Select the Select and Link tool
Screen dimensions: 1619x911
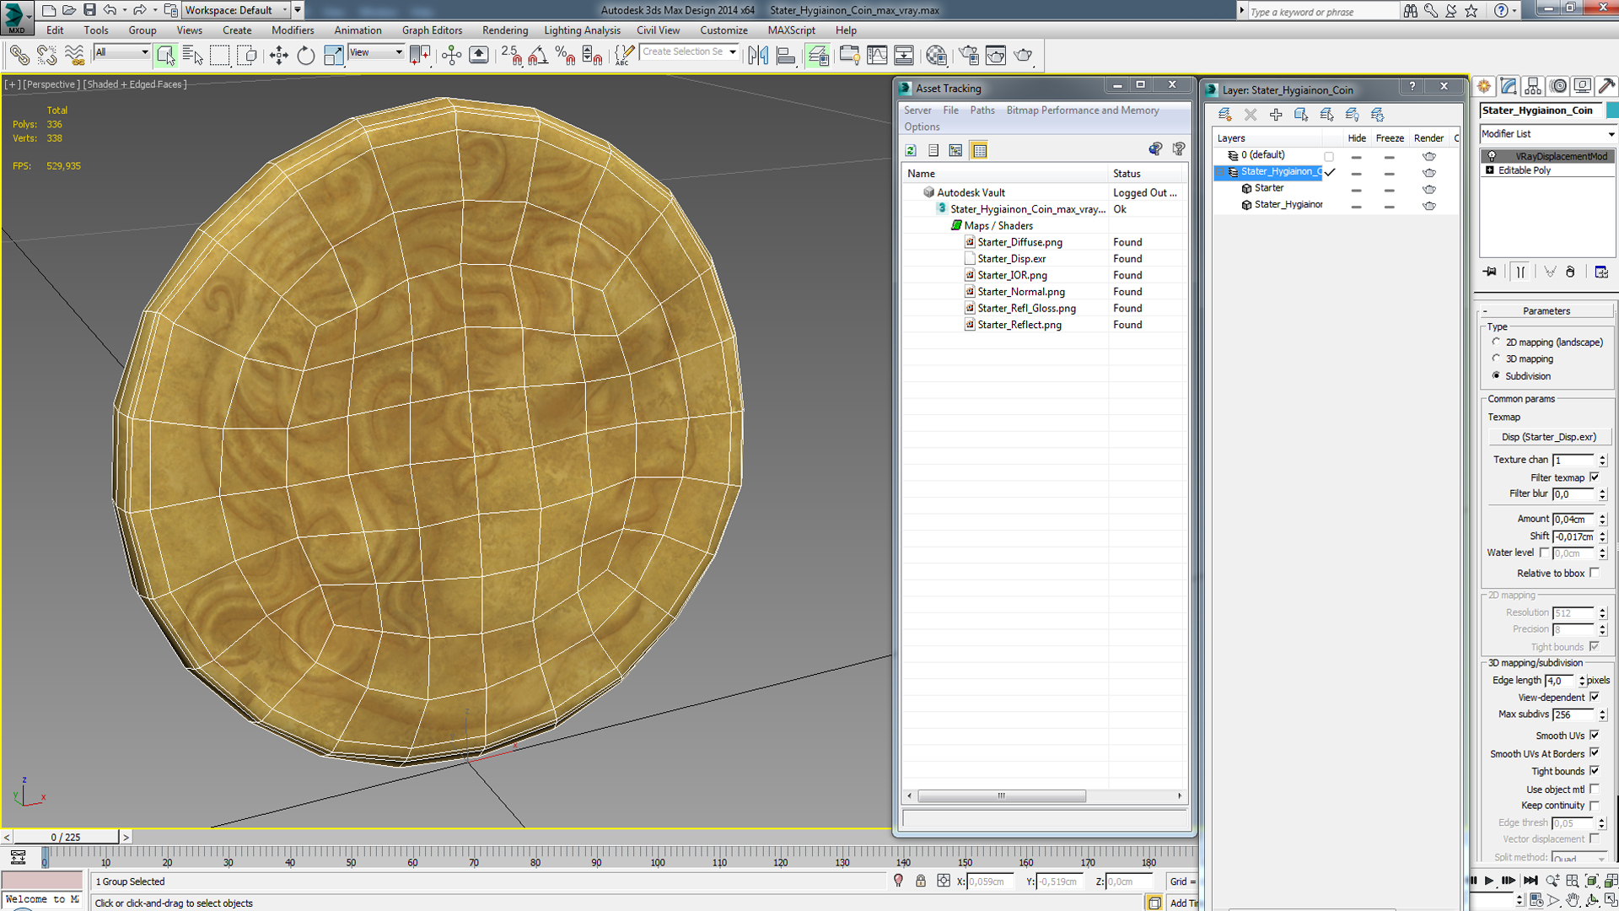click(x=19, y=56)
